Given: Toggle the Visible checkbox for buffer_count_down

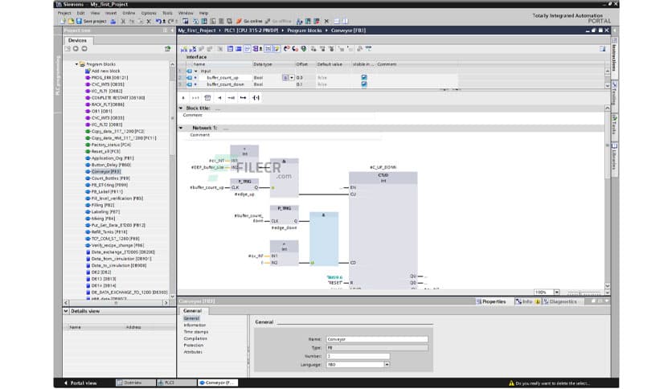Looking at the screenshot, I should [364, 84].
